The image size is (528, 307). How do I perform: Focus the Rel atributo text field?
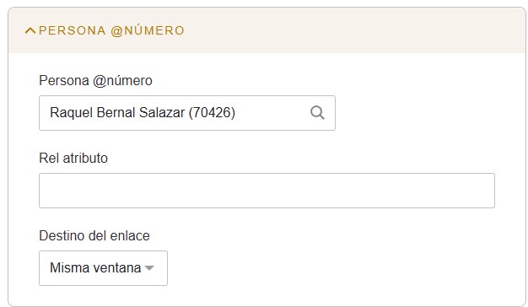(x=267, y=191)
